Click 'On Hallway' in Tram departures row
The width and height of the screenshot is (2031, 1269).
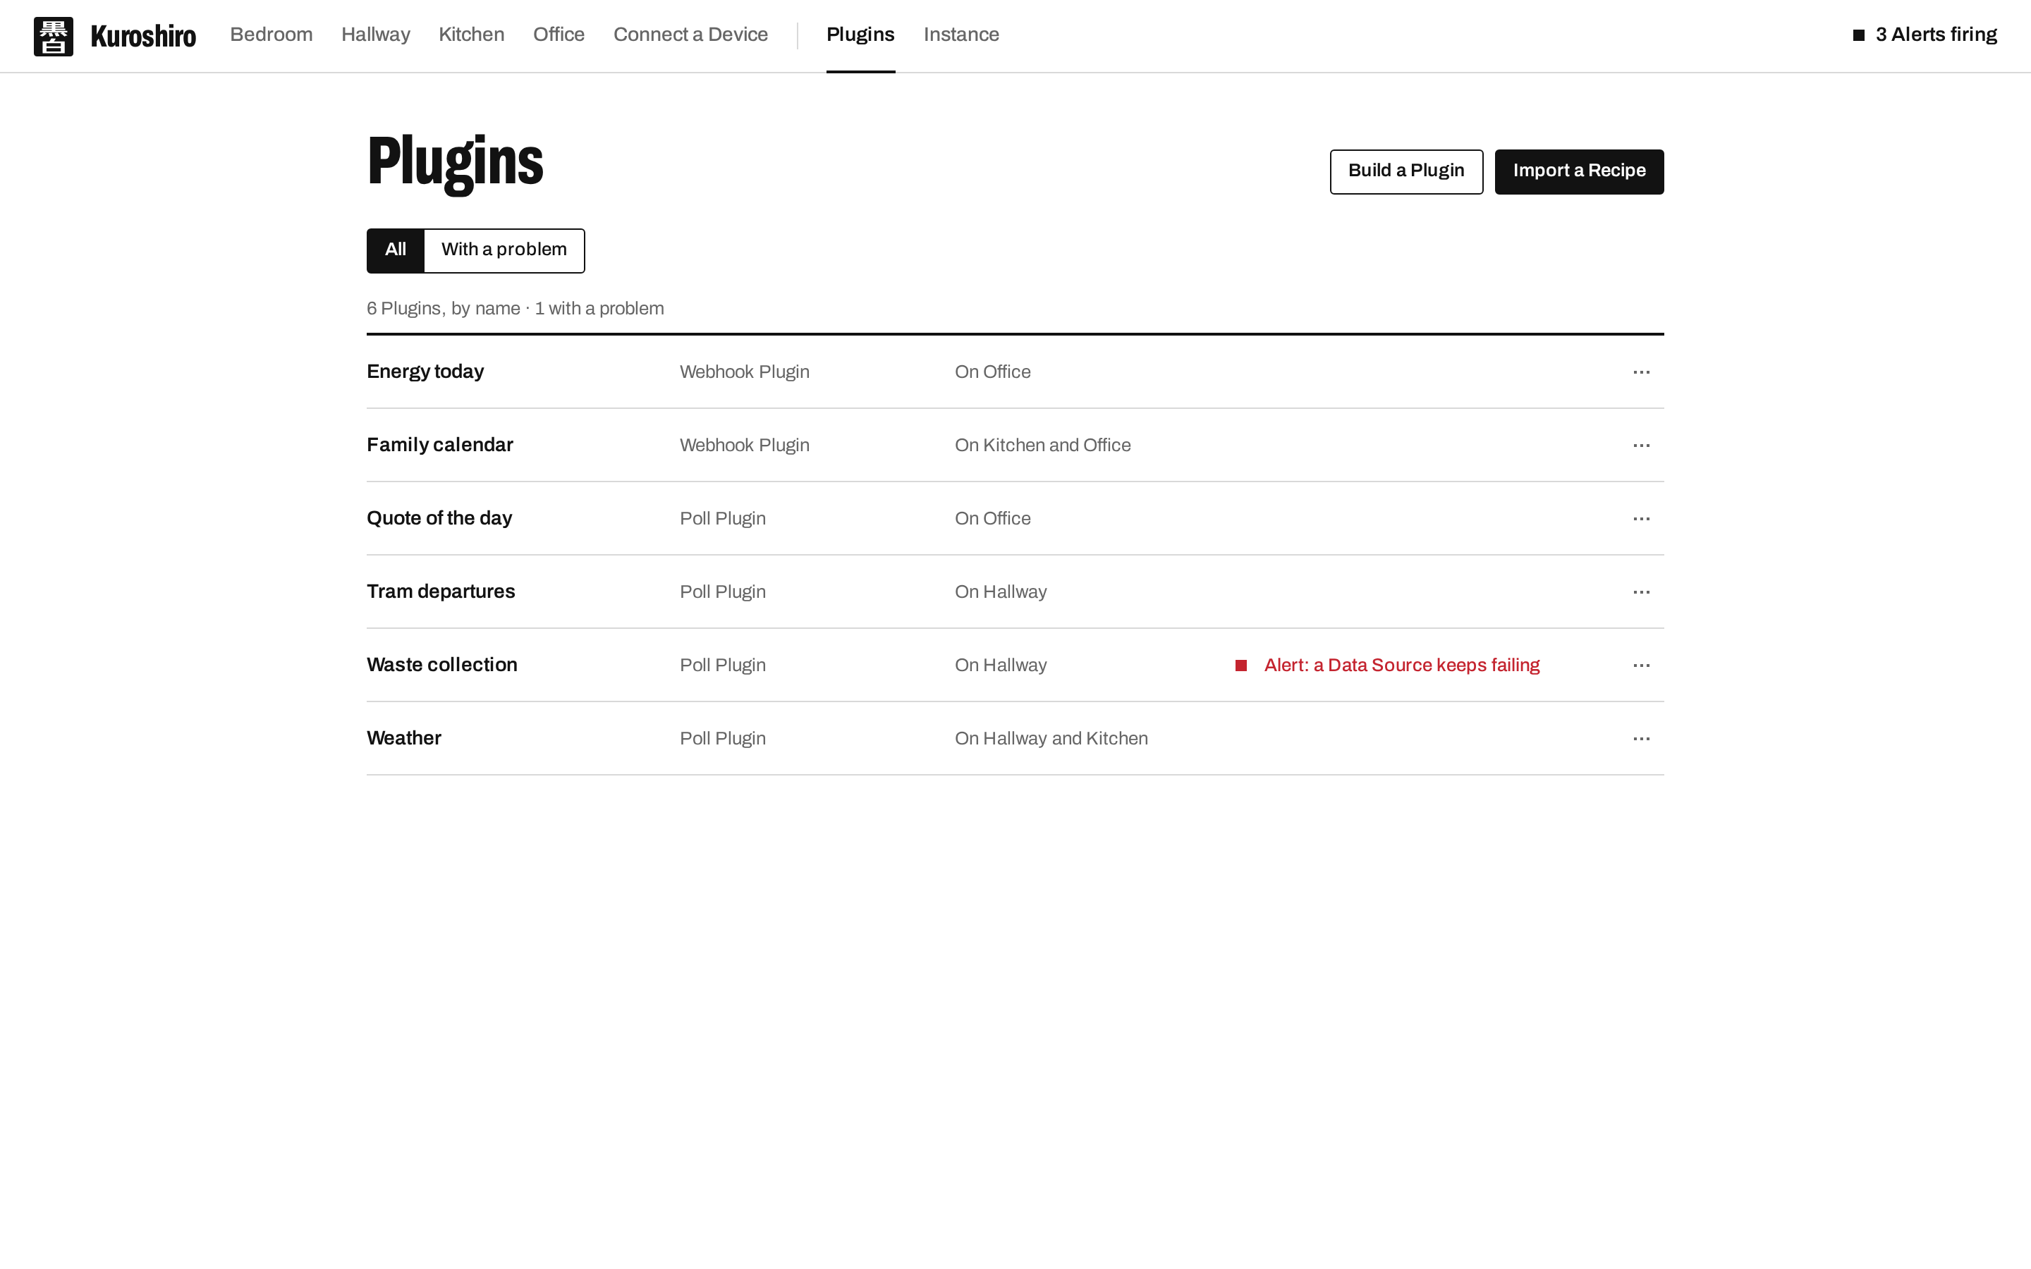(1001, 591)
